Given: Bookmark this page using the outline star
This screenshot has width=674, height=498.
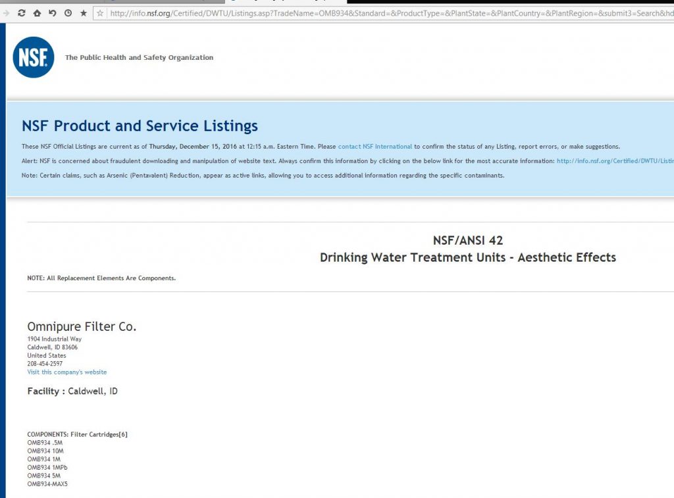Looking at the screenshot, I should (x=100, y=13).
